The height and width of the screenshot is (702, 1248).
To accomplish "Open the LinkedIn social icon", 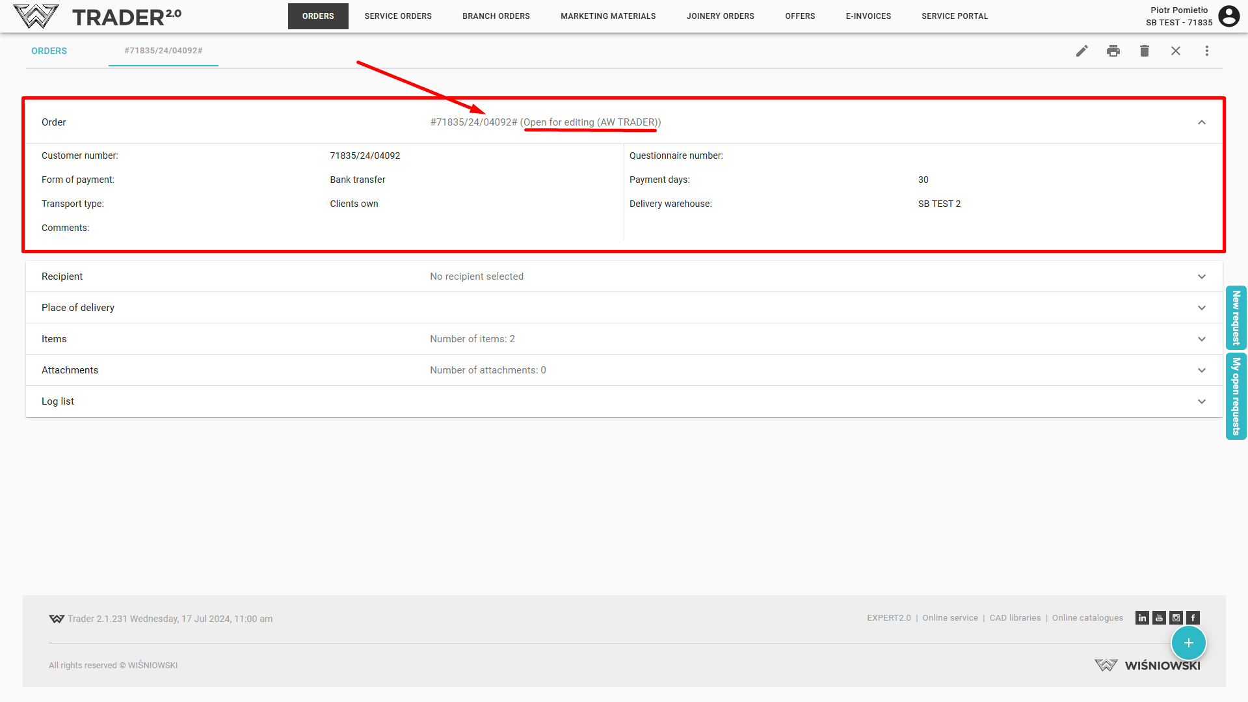I will click(x=1142, y=618).
